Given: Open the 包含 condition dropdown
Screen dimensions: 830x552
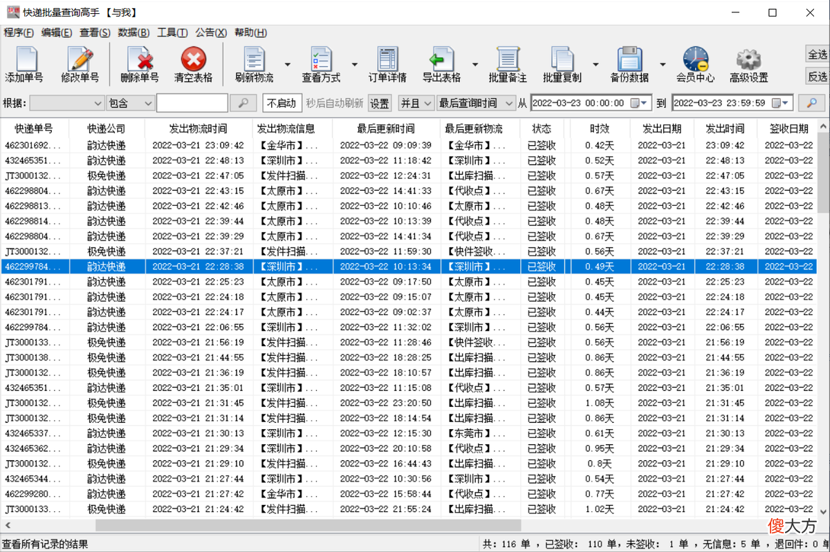Looking at the screenshot, I should coord(131,103).
